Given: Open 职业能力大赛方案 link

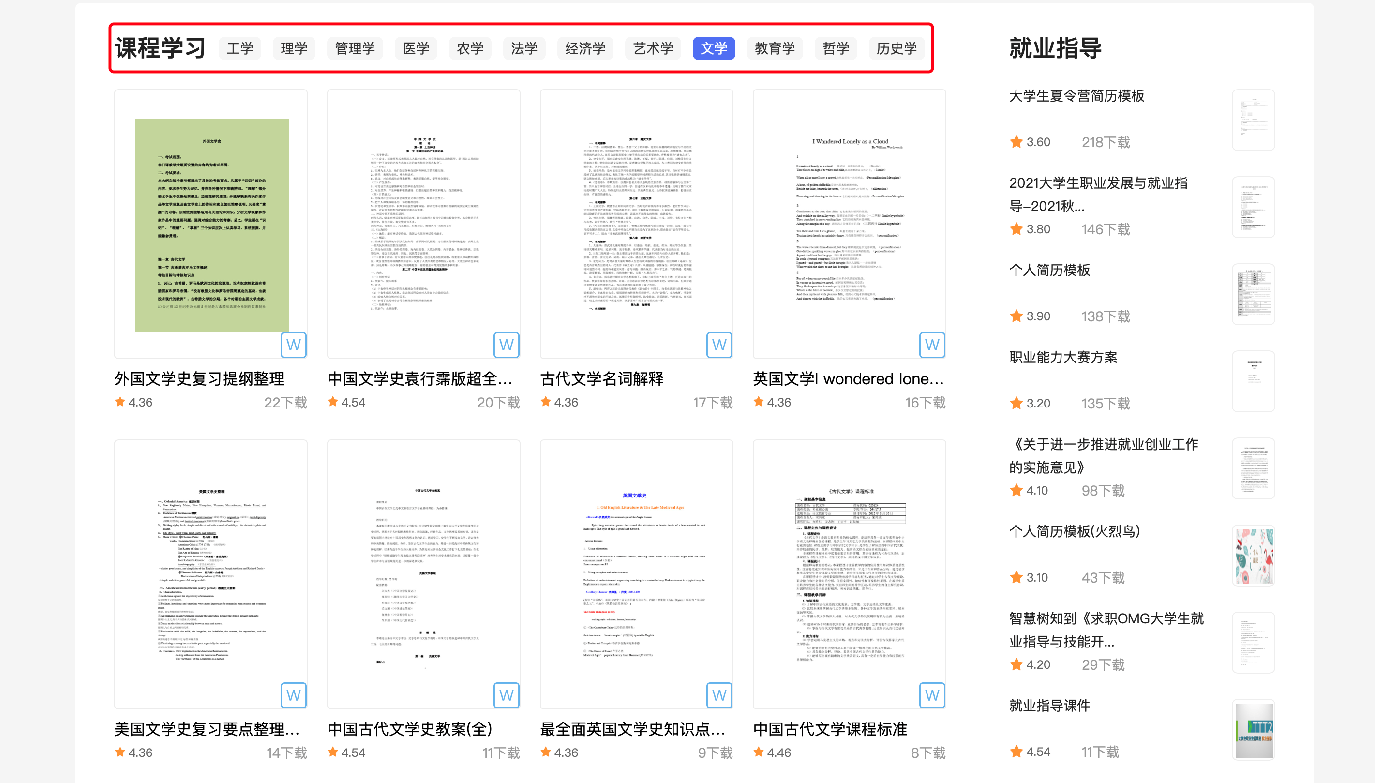Looking at the screenshot, I should pos(1062,357).
